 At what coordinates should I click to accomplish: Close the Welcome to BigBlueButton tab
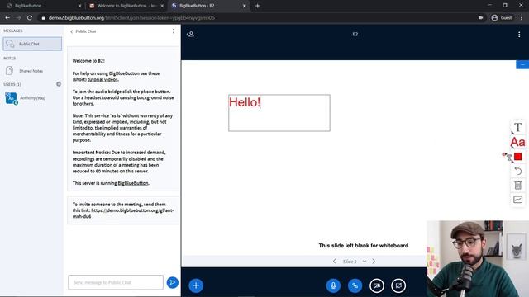pos(162,6)
